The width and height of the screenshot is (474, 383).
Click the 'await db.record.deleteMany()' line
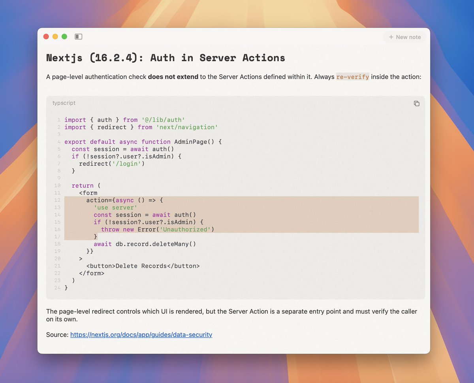pyautogui.click(x=145, y=244)
